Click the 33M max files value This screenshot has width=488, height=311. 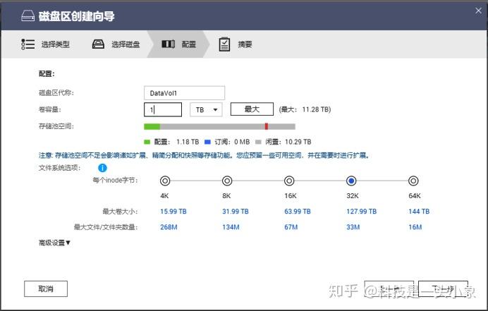[x=353, y=227]
